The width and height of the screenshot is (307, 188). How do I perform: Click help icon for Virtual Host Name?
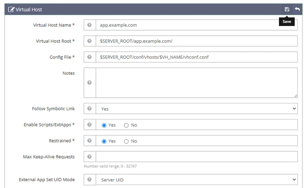[x=89, y=25]
